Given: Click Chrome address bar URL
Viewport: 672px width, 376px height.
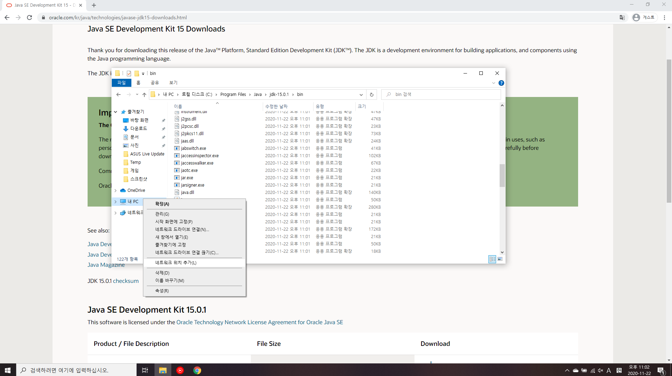Looking at the screenshot, I should pos(118,18).
